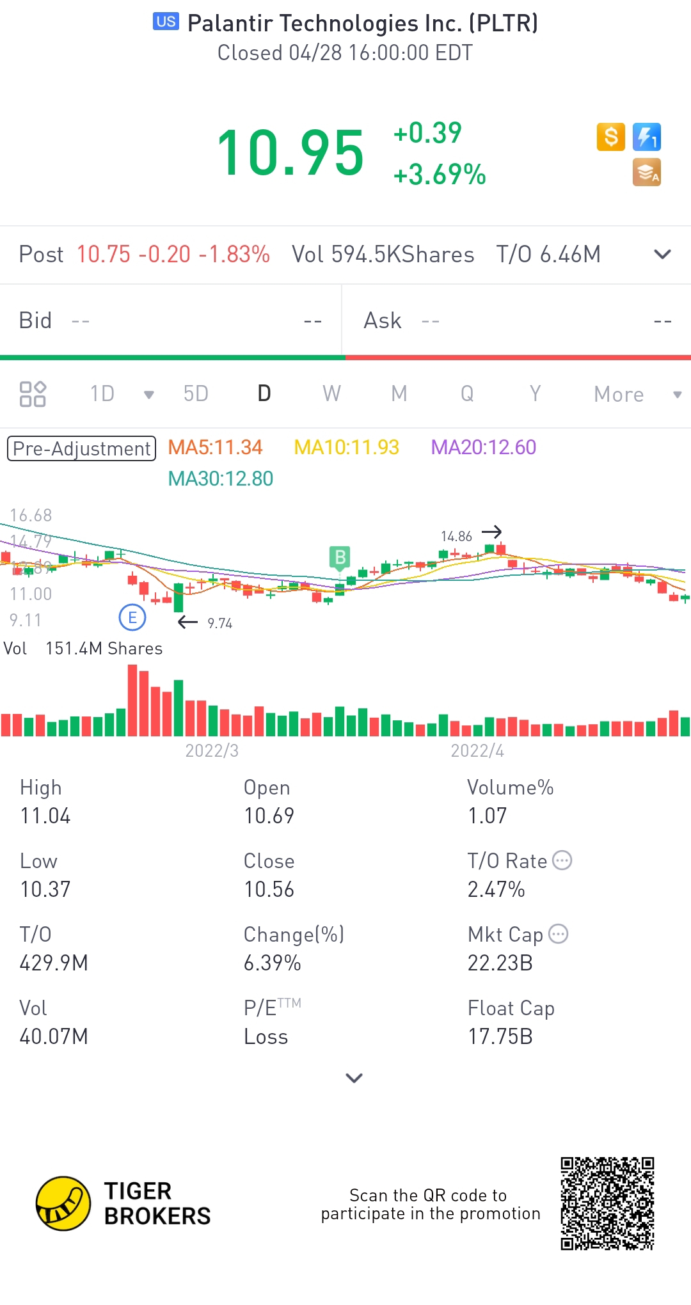The image size is (691, 1305).
Task: Tap the T/O 6.46M post-market text
Action: [548, 255]
